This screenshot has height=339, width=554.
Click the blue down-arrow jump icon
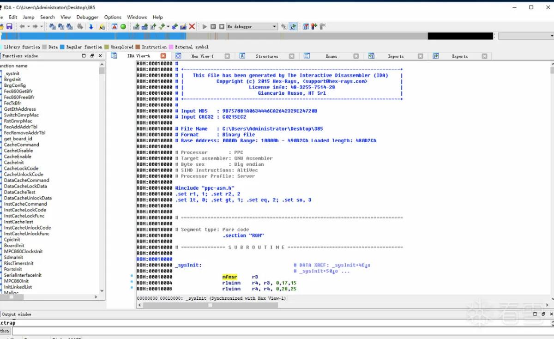click(91, 27)
